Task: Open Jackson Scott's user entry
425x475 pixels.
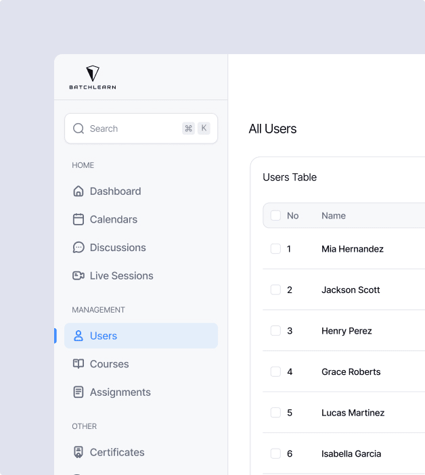Action: pos(351,290)
